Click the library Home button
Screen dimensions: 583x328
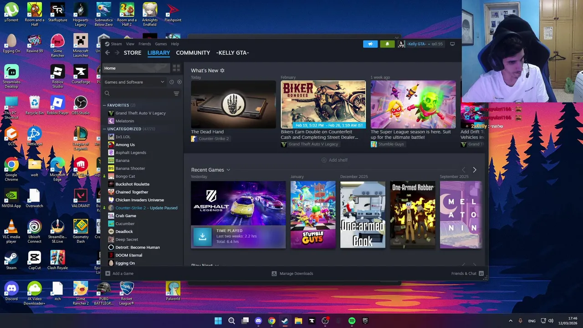pyautogui.click(x=136, y=68)
